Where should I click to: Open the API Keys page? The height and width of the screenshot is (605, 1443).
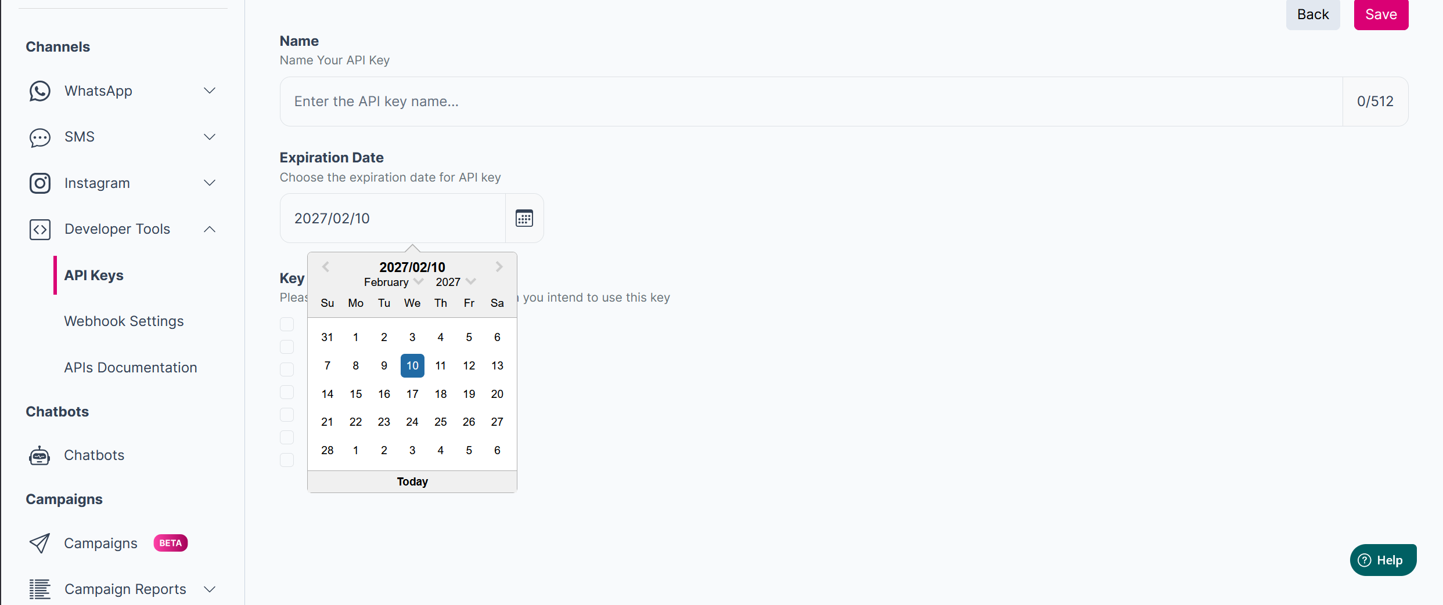pos(94,276)
